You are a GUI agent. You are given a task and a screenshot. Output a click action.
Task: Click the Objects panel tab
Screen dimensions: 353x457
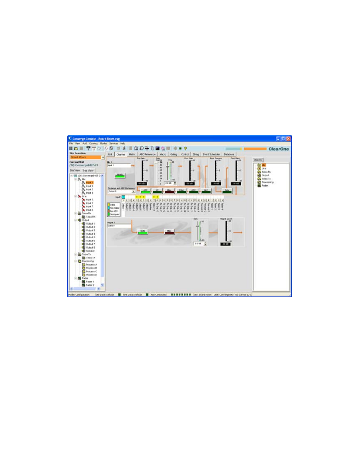pyautogui.click(x=258, y=160)
